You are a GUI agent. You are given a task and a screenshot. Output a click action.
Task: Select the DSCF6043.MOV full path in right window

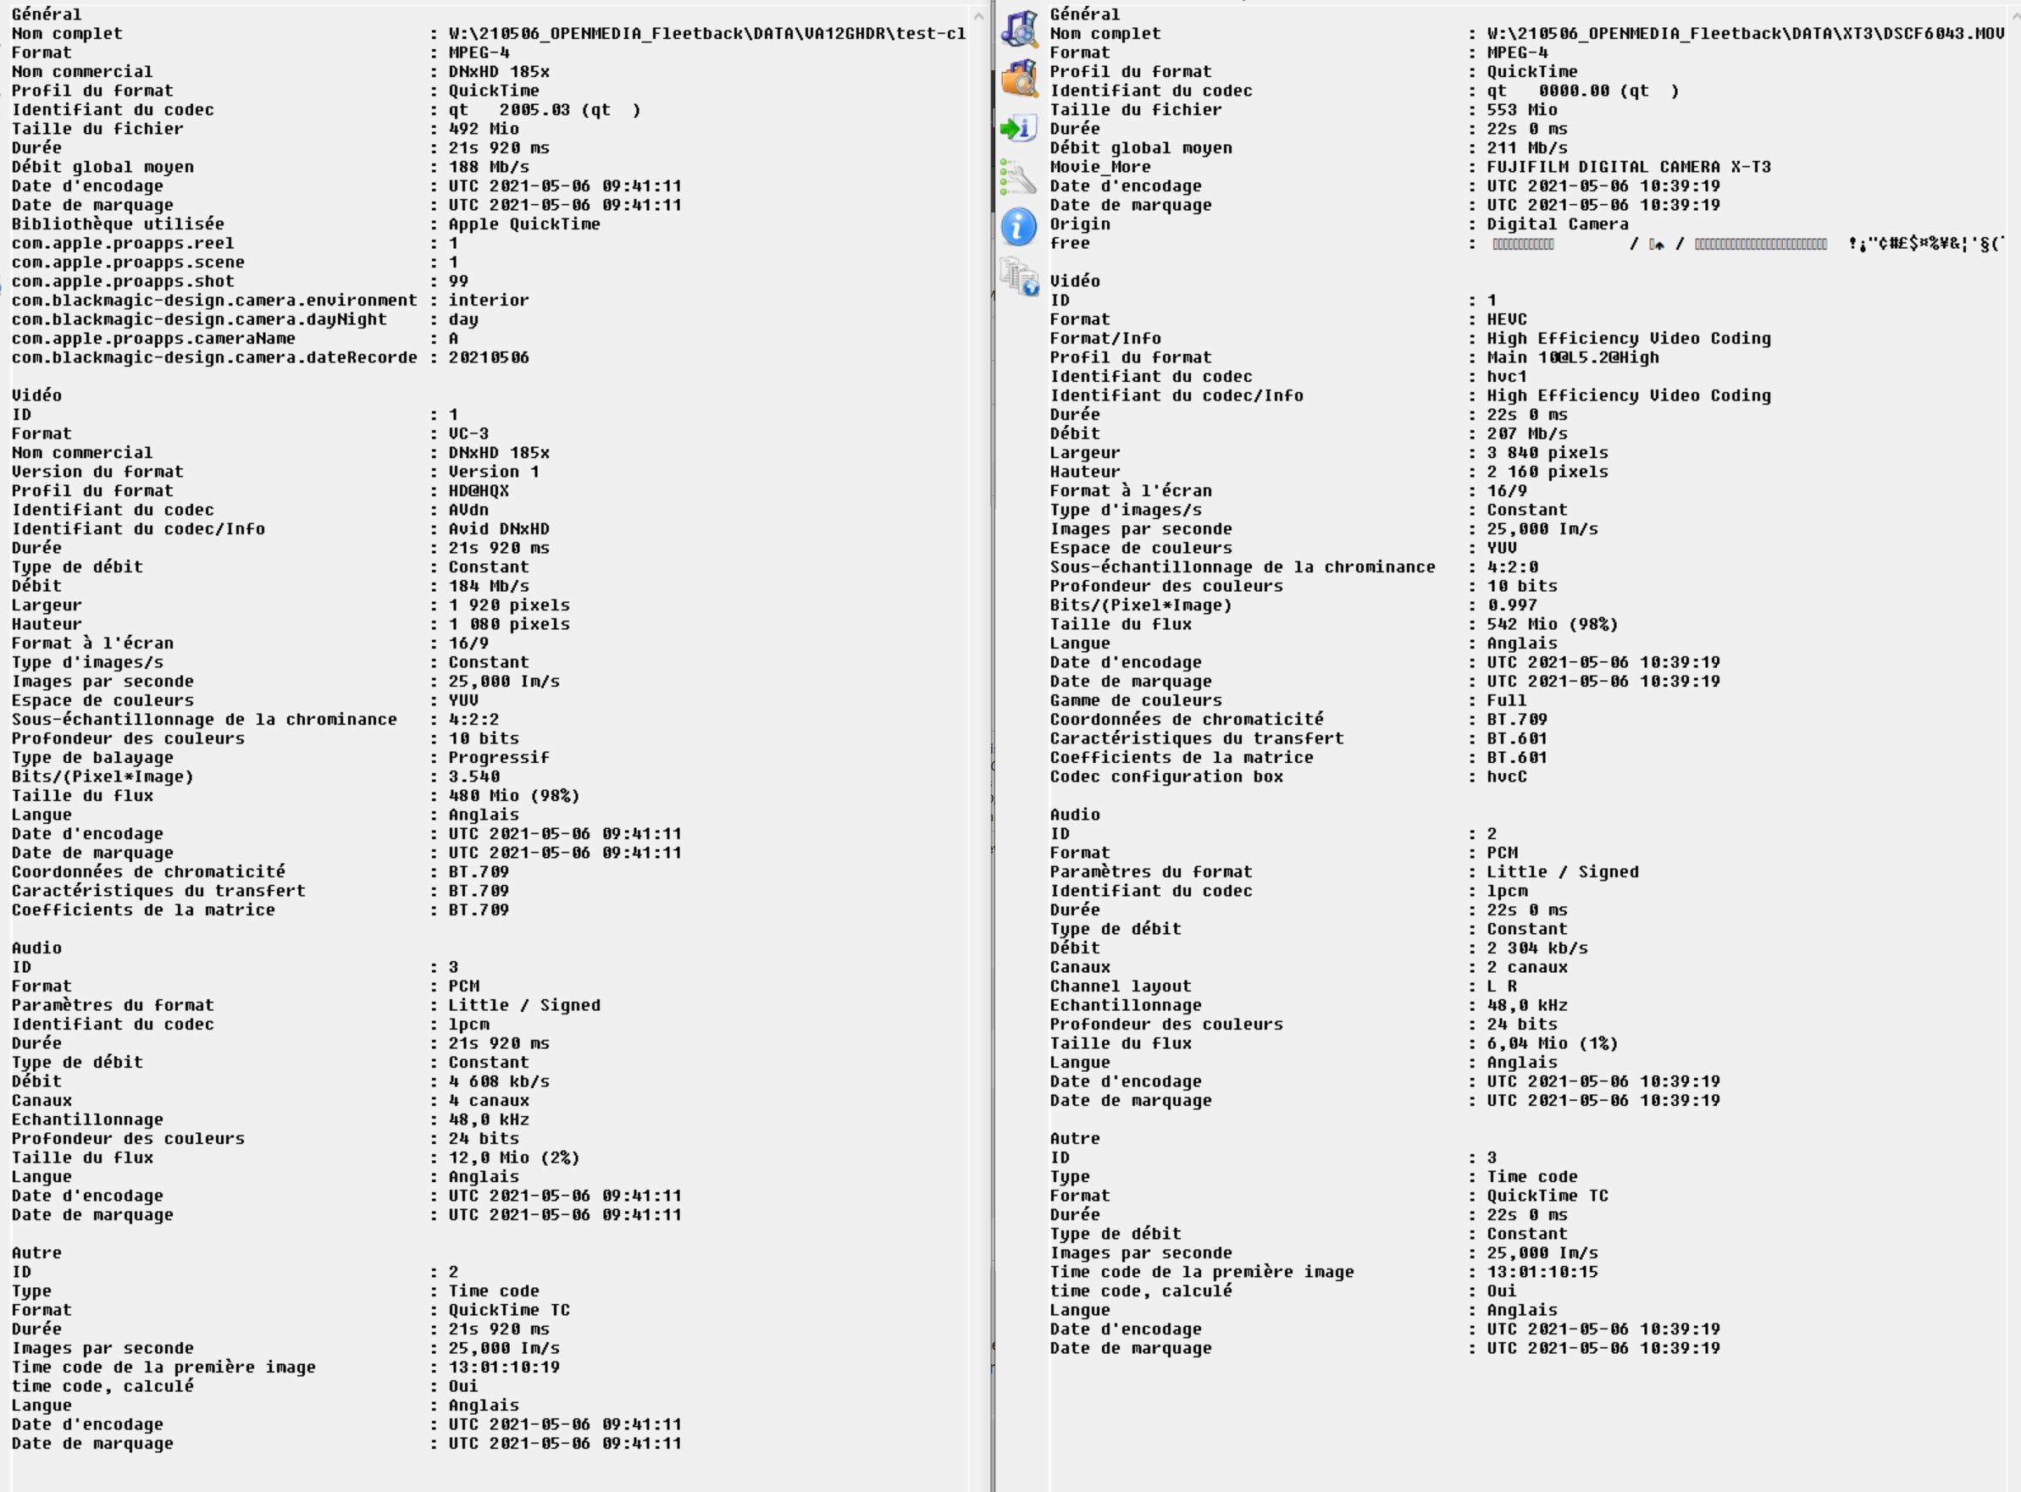click(1746, 33)
